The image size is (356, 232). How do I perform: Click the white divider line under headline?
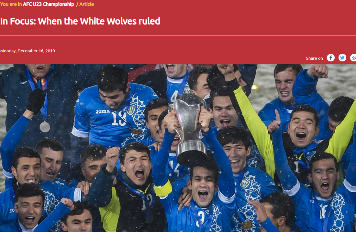[178, 36]
